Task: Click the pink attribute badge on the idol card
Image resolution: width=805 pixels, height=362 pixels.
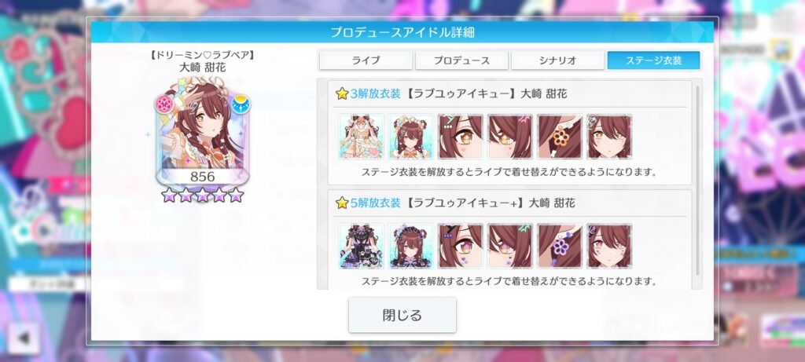Action: coord(165,104)
